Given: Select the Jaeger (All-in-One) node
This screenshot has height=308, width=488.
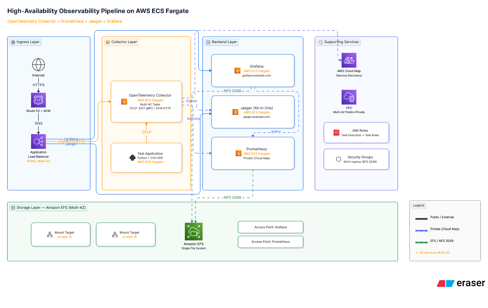Looking at the screenshot, I should [x=253, y=112].
